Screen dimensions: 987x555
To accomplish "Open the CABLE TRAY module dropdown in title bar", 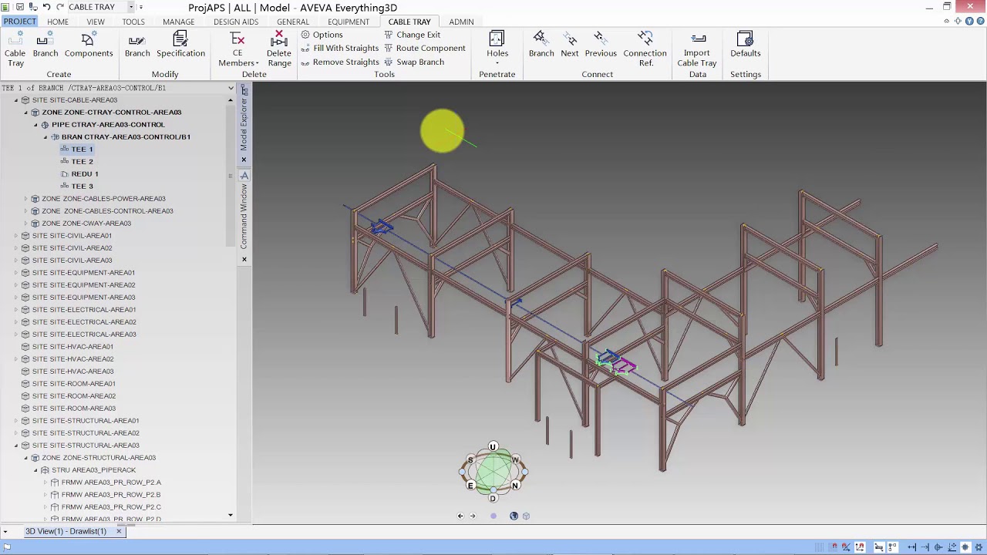I will pyautogui.click(x=131, y=7).
